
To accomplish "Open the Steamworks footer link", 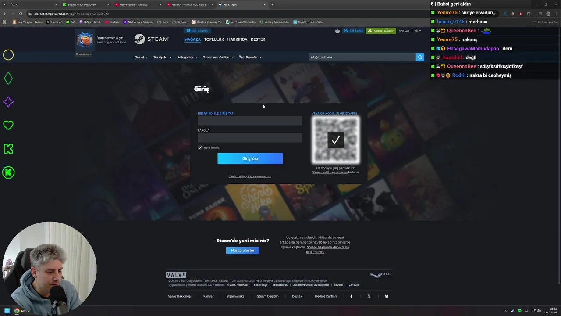I will tap(235, 296).
